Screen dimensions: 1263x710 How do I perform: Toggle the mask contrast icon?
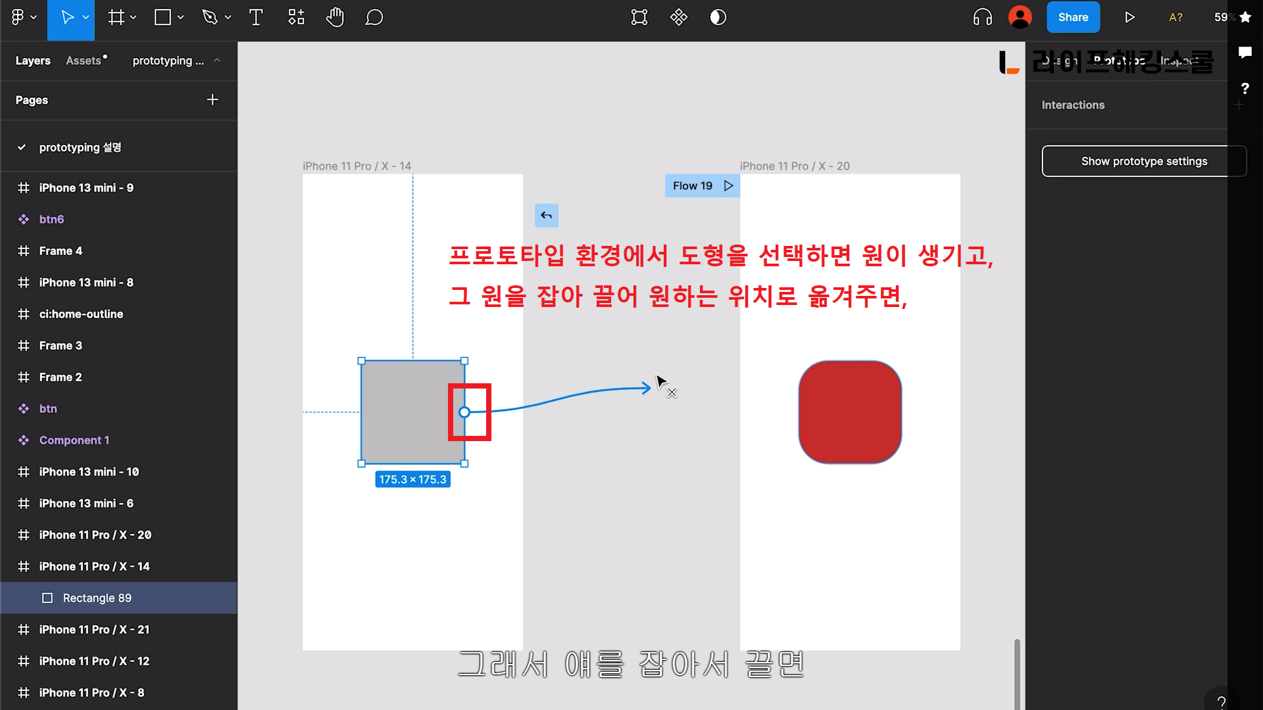point(718,18)
